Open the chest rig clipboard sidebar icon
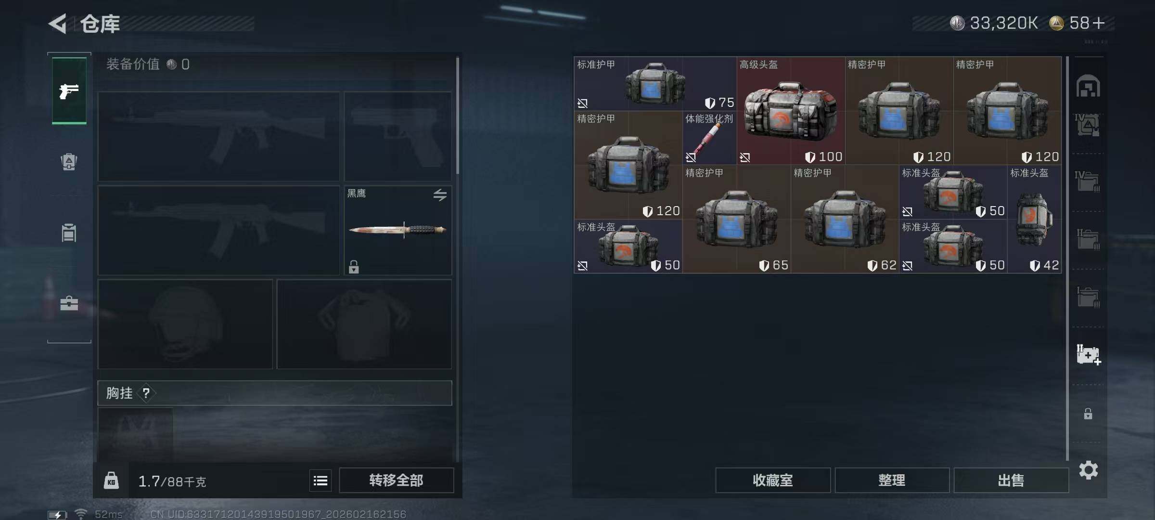This screenshot has height=520, width=1155. (x=69, y=233)
